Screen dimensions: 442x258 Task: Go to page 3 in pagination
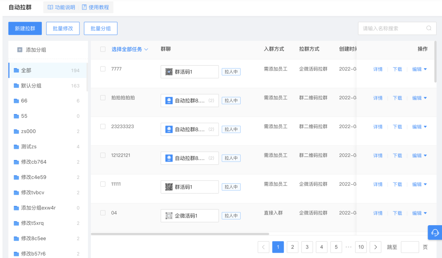click(x=307, y=247)
